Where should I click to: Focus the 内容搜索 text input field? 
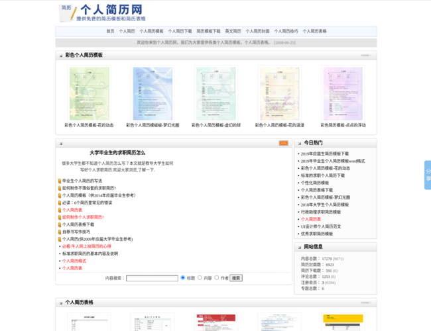152,278
